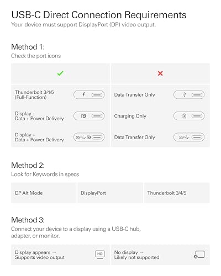The image size is (221, 276).
Task: Click the SS USB data-only port icon
Action: (189, 137)
